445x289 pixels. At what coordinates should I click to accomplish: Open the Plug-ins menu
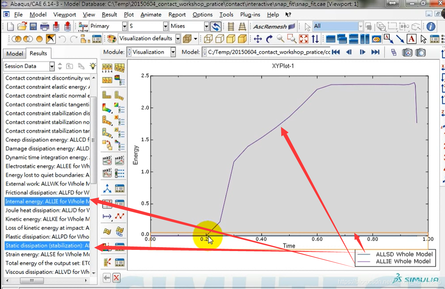(250, 15)
